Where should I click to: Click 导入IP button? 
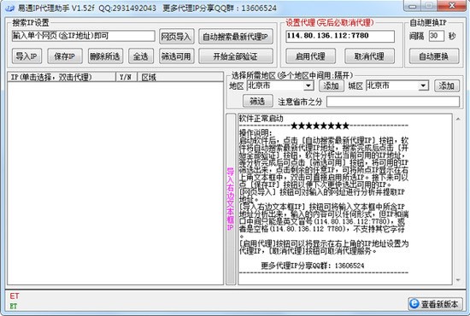[26, 56]
